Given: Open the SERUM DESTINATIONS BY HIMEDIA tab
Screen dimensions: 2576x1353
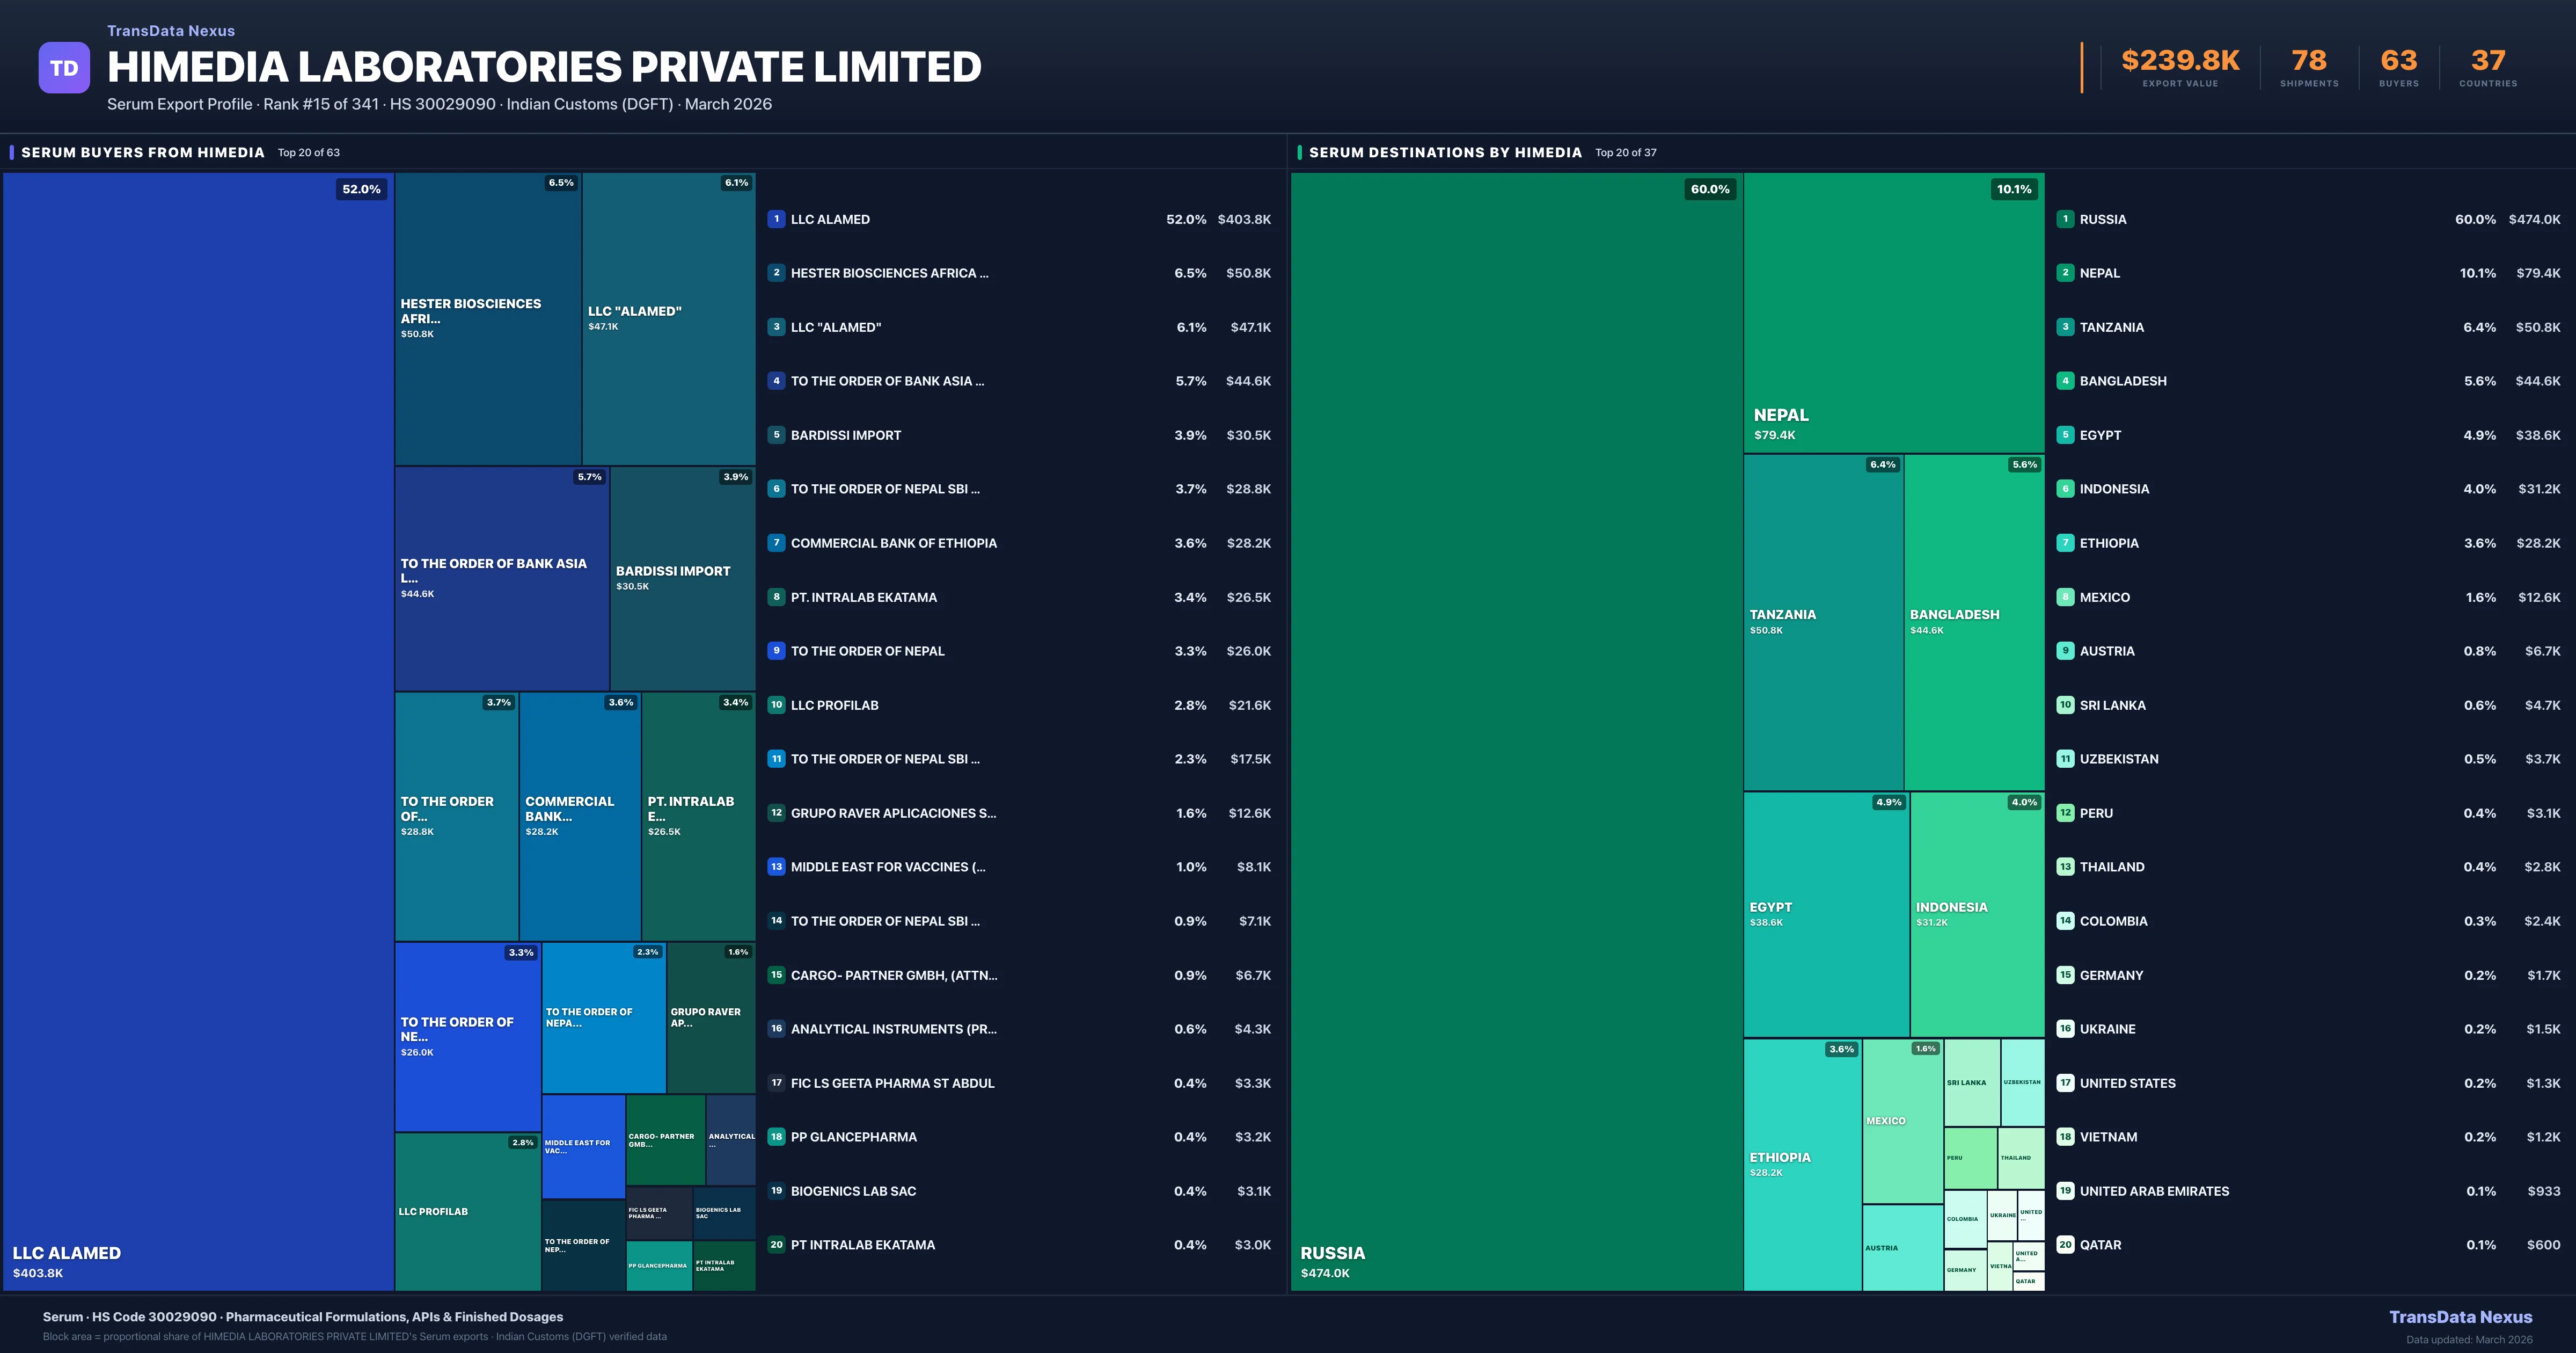Looking at the screenshot, I should coord(1445,152).
